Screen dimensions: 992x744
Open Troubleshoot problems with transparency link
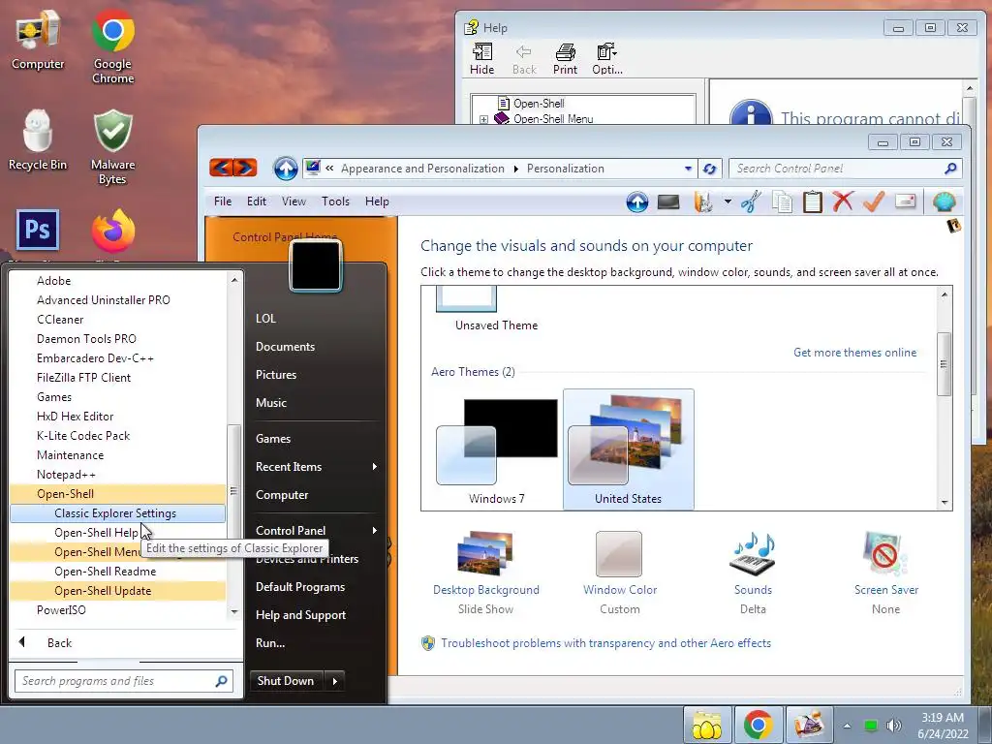click(x=606, y=643)
